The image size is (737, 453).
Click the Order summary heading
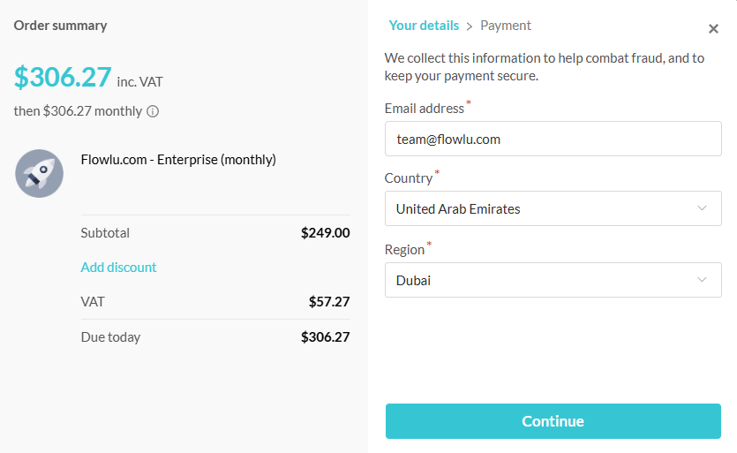coord(60,26)
